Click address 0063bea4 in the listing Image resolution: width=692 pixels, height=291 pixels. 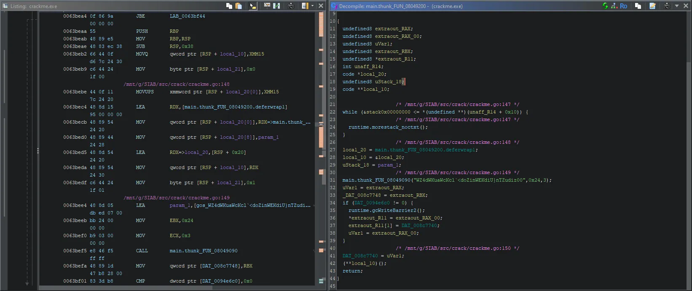click(75, 16)
